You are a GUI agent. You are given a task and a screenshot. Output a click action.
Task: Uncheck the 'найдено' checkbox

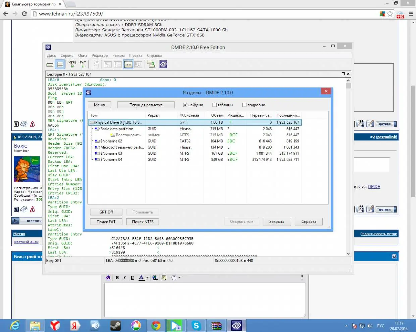coord(185,105)
